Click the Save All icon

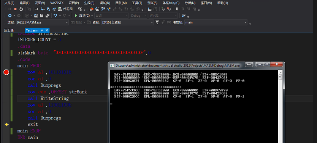click(x=48, y=16)
